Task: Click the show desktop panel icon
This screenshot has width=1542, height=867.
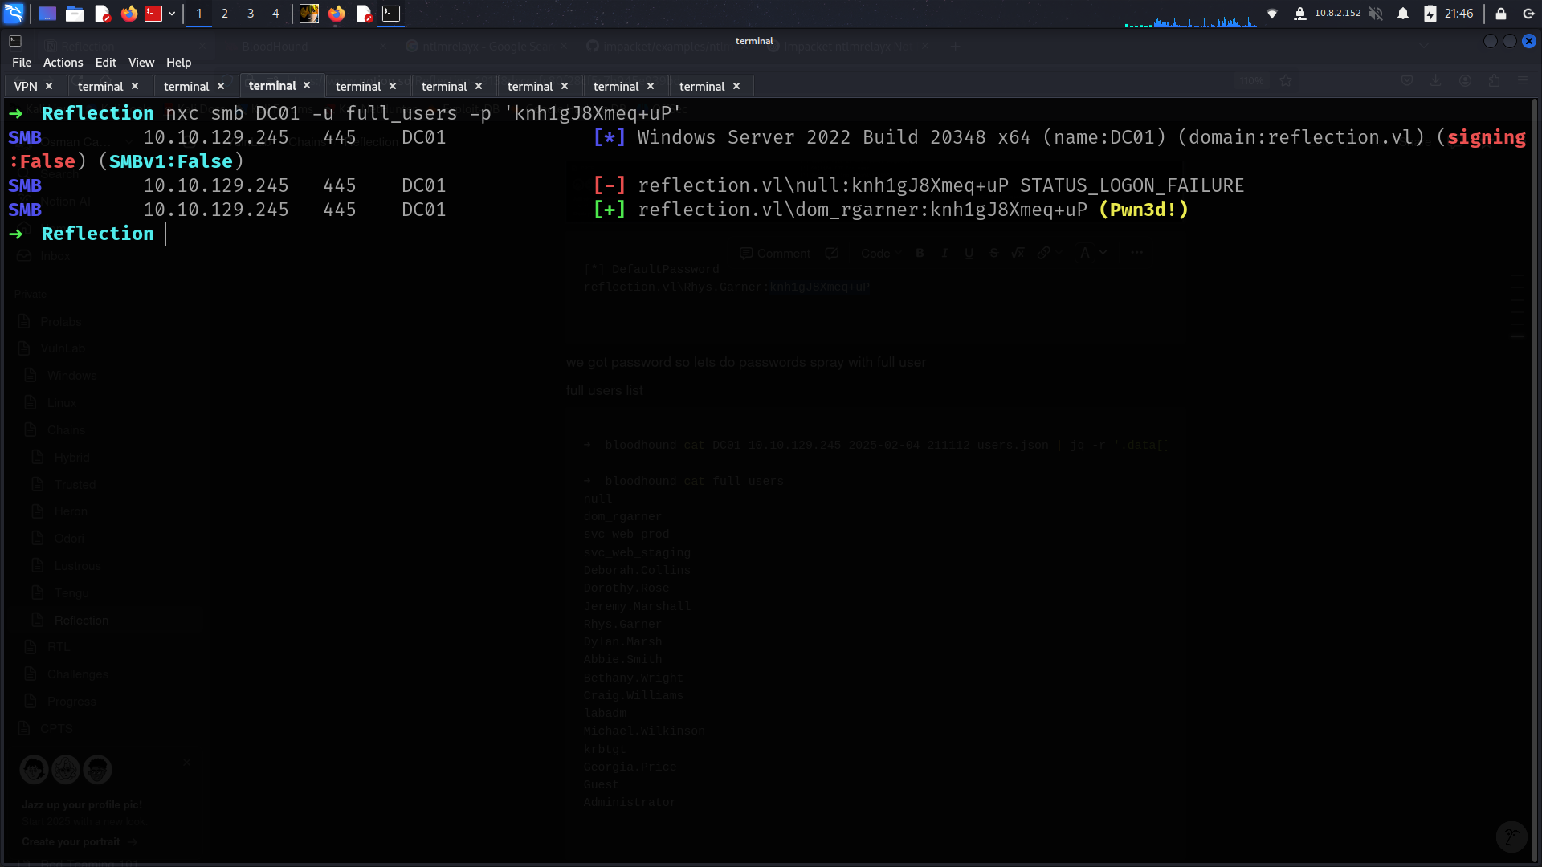Action: (47, 14)
